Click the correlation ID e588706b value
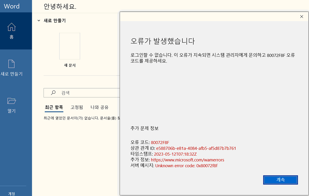The image size is (309, 196). coord(196,148)
